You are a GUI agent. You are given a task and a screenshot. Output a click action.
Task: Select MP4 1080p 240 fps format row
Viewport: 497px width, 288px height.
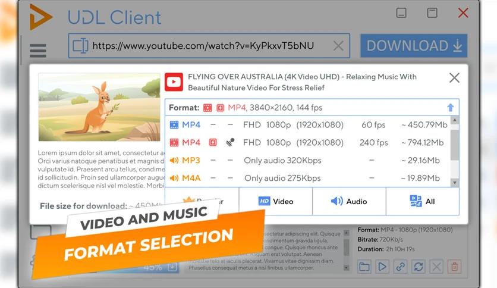[x=308, y=142]
